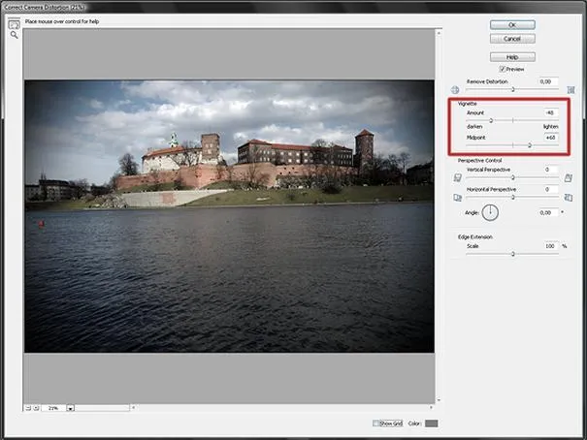Click right vertical perspective tilt icon
This screenshot has width=587, height=440.
point(569,177)
